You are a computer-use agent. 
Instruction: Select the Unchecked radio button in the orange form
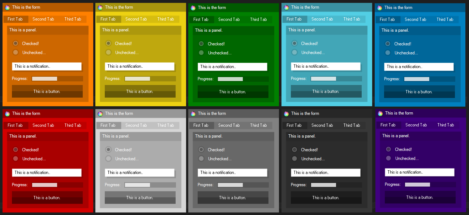click(16, 52)
